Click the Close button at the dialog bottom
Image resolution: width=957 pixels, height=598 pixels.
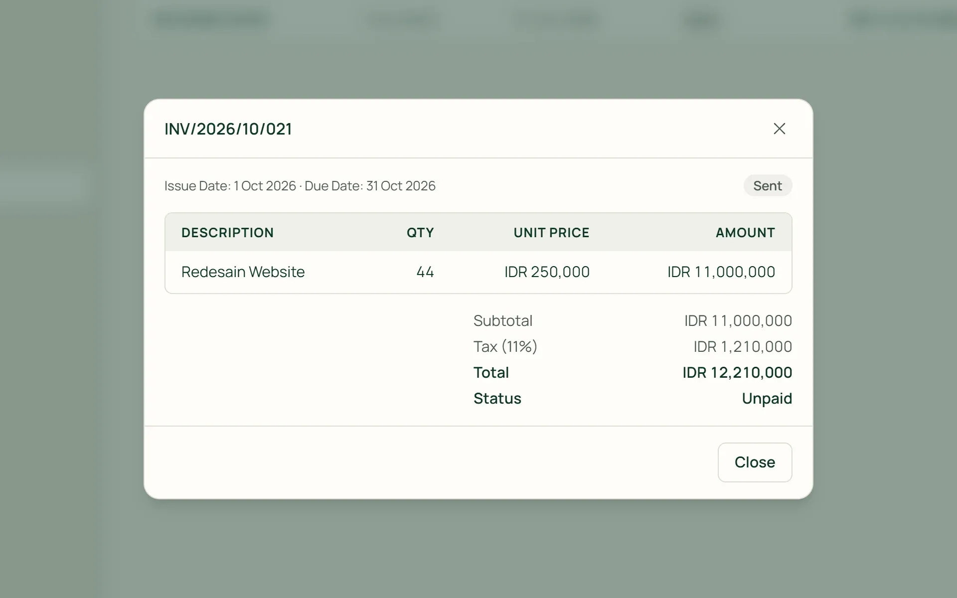[x=755, y=462]
